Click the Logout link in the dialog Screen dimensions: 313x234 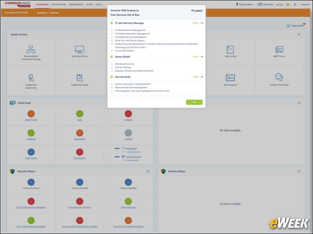coord(197,10)
